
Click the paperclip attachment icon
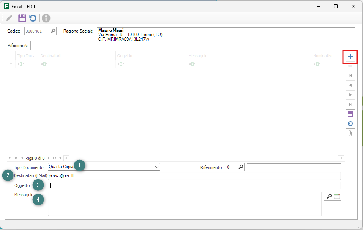(x=350, y=133)
